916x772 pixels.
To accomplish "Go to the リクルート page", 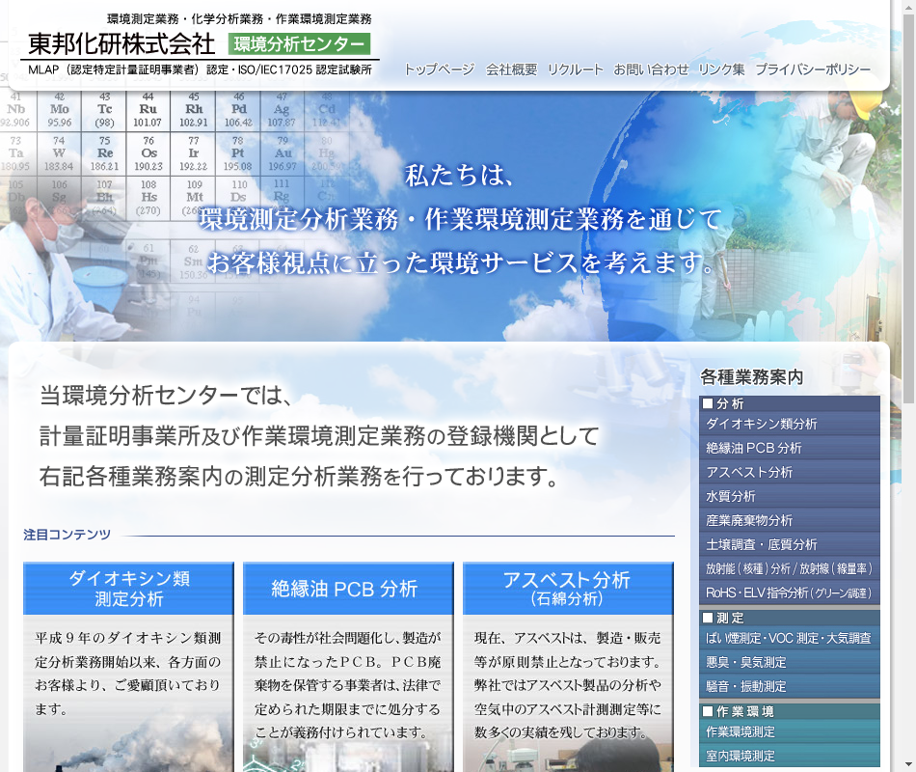I will [575, 69].
